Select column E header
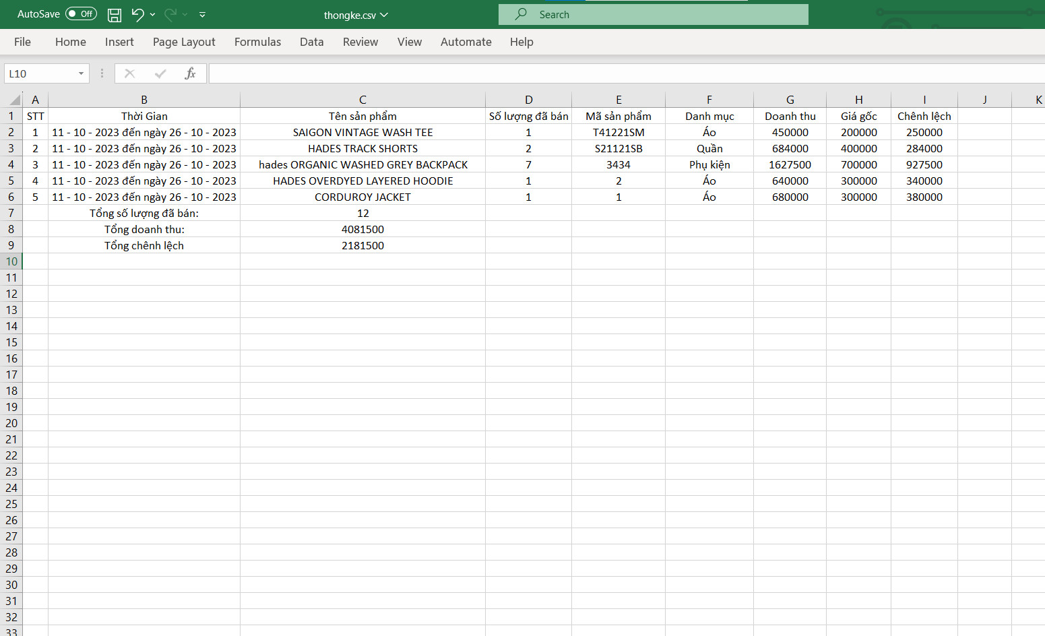The width and height of the screenshot is (1045, 636). [x=619, y=100]
